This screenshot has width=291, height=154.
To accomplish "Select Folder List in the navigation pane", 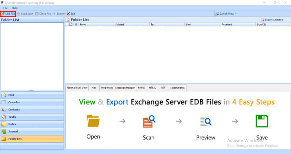I will pyautogui.click(x=32, y=139).
